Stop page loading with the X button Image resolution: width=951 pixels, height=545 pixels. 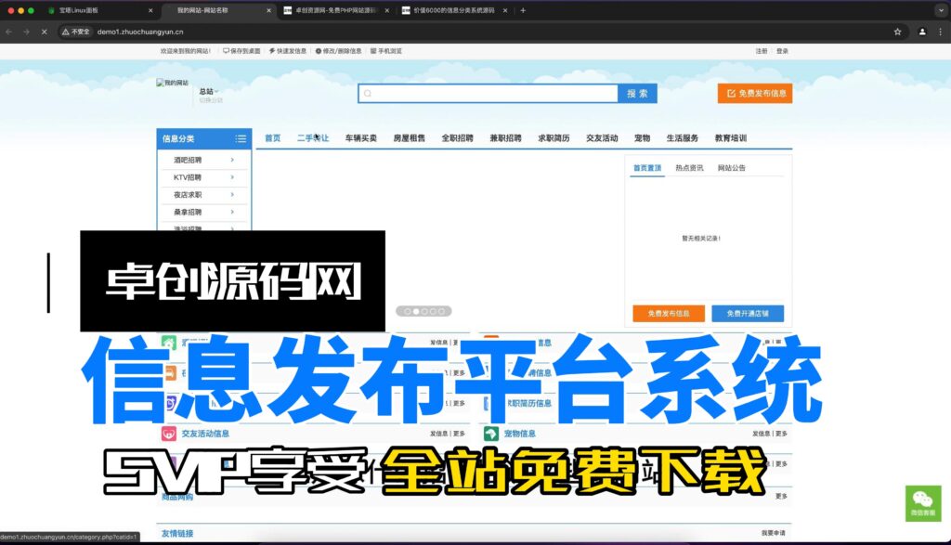44,32
